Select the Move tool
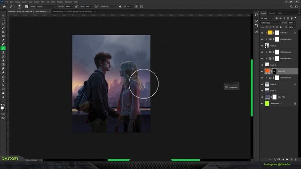This screenshot has height=169, width=301. click(x=3, y=15)
